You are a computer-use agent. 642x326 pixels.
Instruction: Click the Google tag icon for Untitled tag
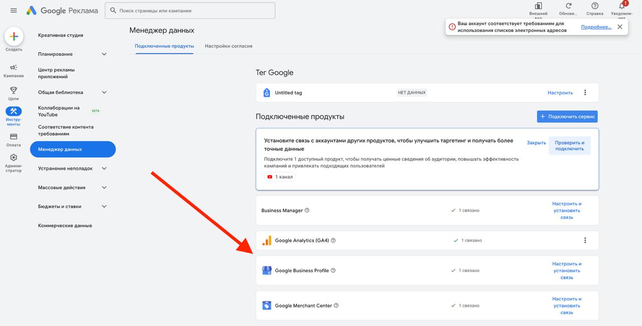point(267,93)
